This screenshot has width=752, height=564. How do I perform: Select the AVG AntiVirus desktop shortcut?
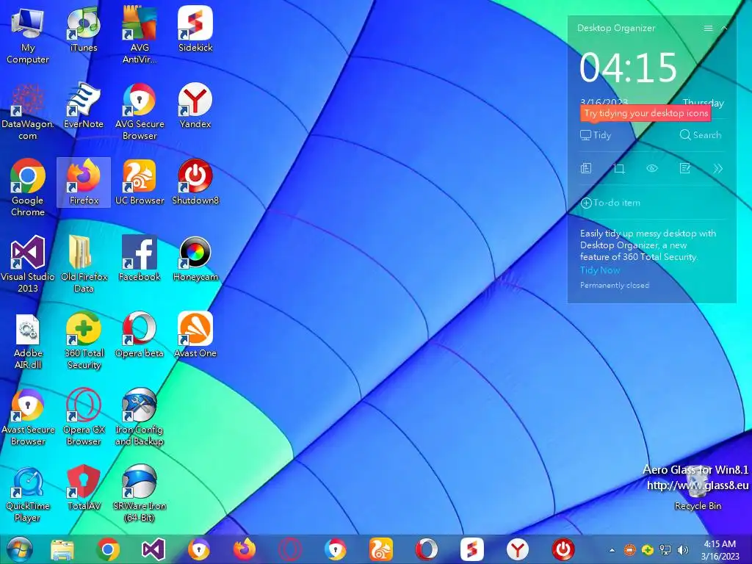[x=139, y=35]
